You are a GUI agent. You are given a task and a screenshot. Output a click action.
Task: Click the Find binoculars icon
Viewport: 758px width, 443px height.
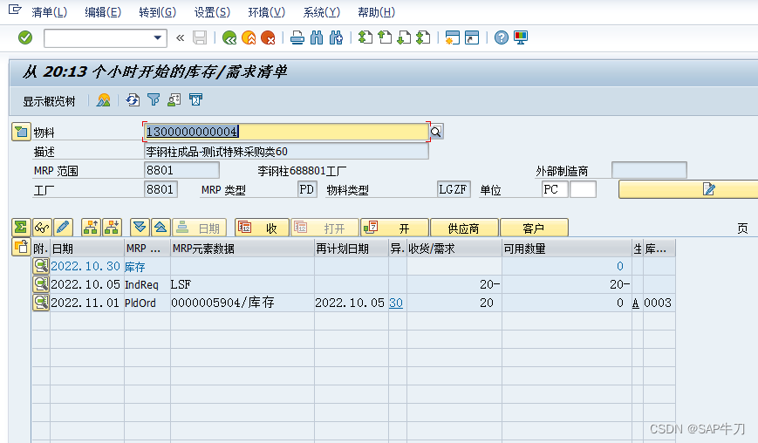point(317,37)
